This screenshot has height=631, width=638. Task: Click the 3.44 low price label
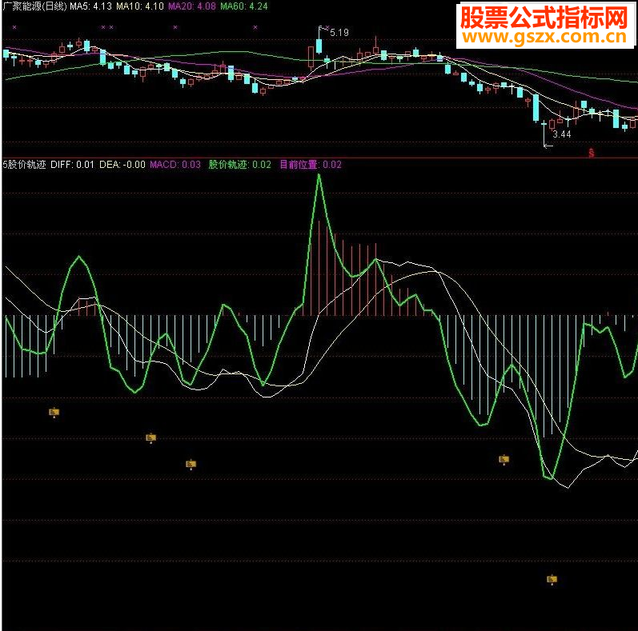coord(562,134)
